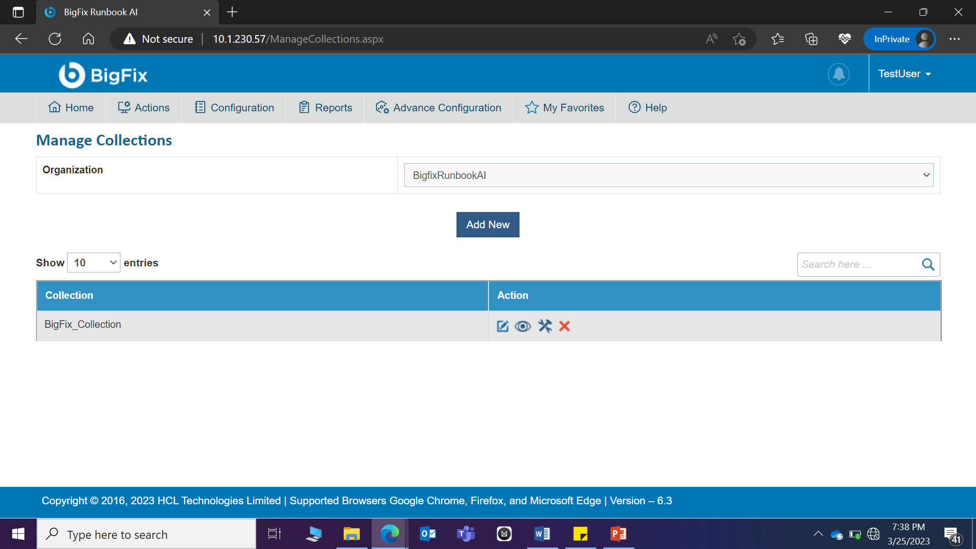
Task: Click the edit icon for BigFix_Collection
Action: [502, 326]
